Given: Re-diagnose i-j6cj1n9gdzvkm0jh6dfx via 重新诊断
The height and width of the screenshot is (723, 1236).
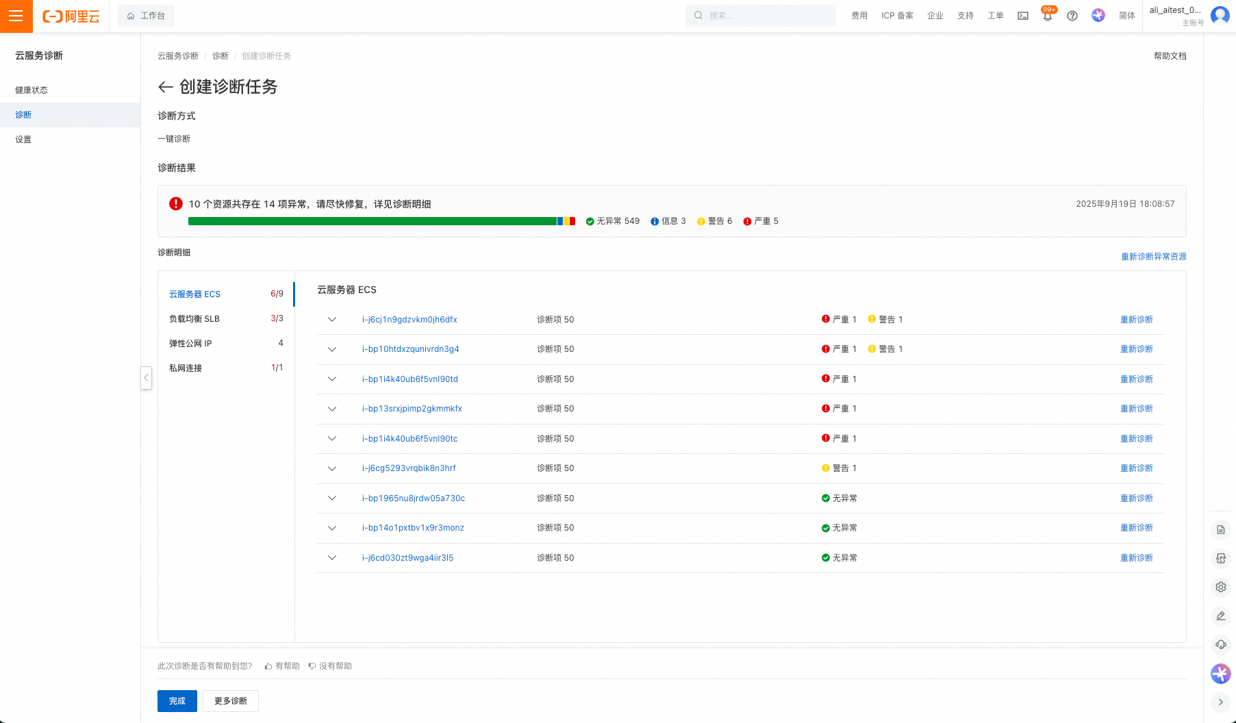Looking at the screenshot, I should coord(1137,320).
